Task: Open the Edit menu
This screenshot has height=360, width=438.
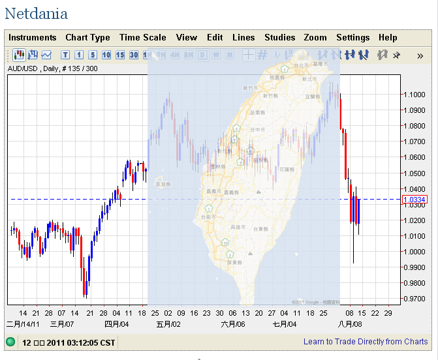Action: point(215,37)
